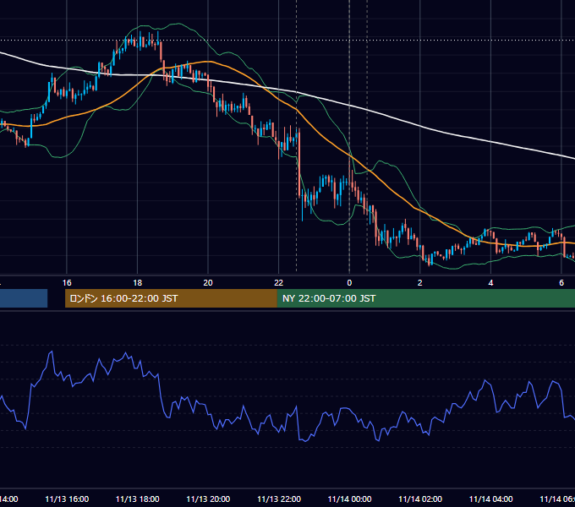Click the hour label 2 under the price chart
575x507 pixels.
420,283
